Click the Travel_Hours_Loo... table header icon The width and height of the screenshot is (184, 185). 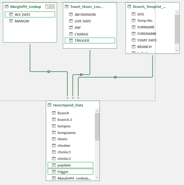(67, 7)
